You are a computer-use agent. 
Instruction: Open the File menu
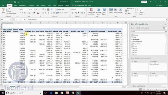click(x=3, y=5)
